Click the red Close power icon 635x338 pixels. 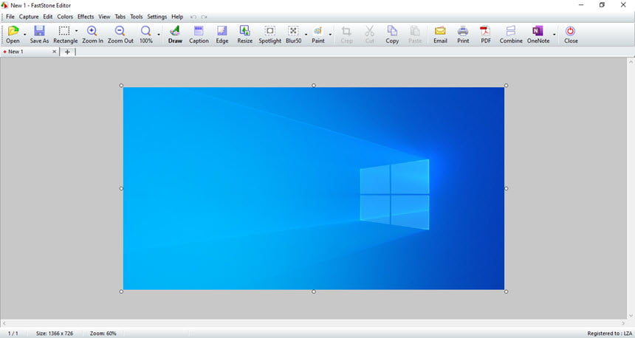click(x=570, y=31)
